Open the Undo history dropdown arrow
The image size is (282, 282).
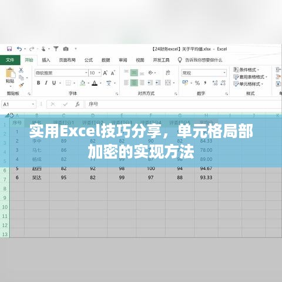point(25,49)
